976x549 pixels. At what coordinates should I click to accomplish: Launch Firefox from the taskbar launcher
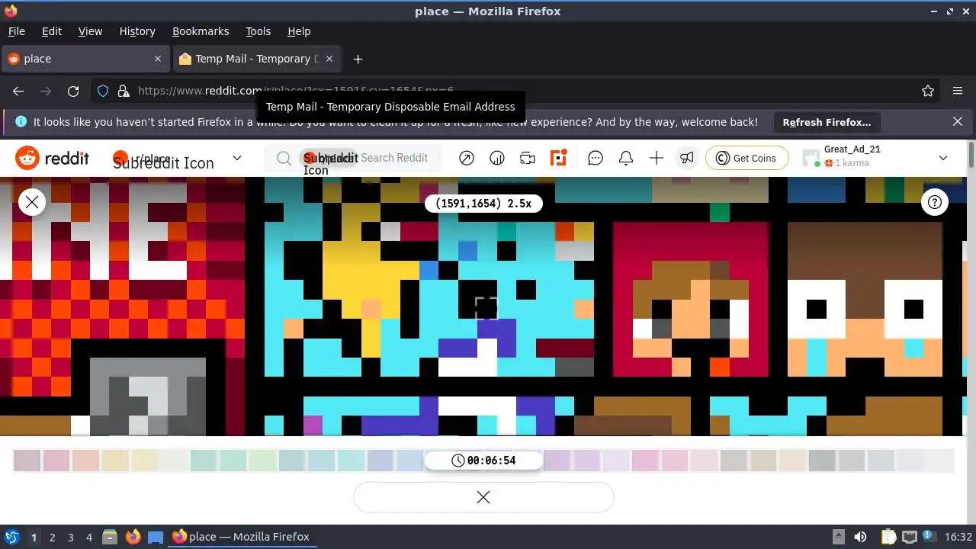[133, 537]
